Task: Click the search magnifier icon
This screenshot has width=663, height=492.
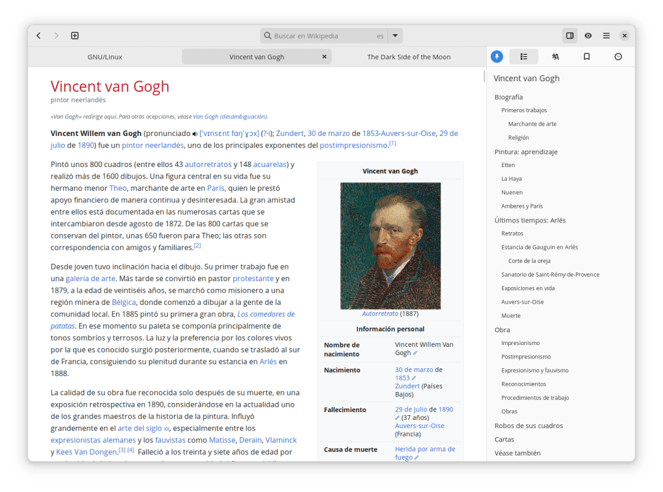Action: [x=268, y=35]
